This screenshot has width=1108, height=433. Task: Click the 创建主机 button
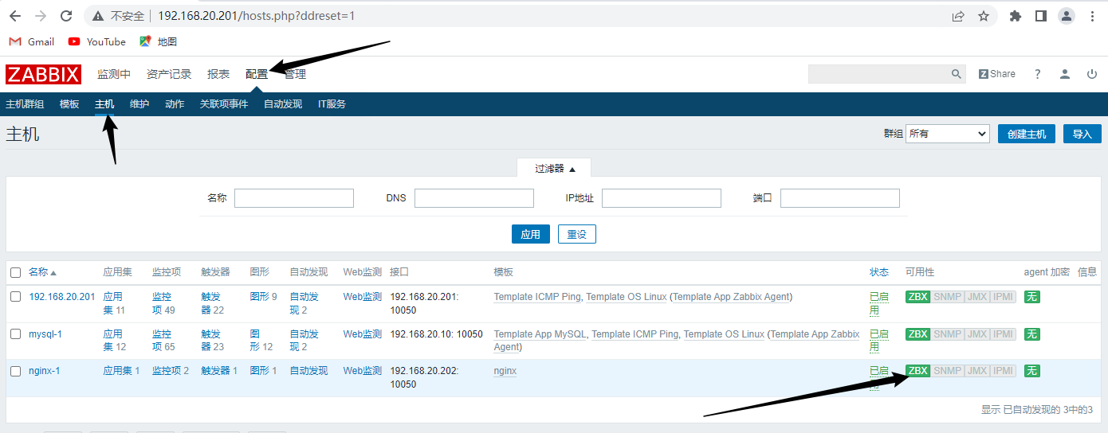coord(1027,134)
